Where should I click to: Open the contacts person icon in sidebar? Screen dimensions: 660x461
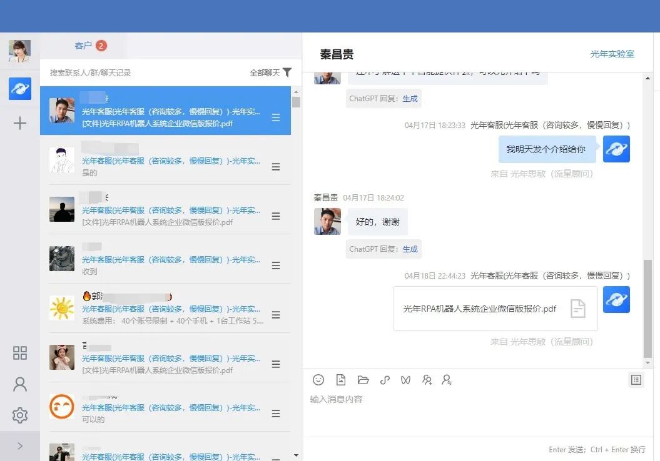point(20,384)
